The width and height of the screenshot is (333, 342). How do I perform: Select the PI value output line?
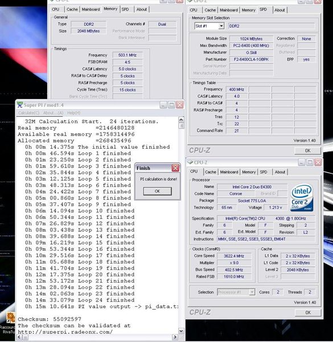coord(102,307)
